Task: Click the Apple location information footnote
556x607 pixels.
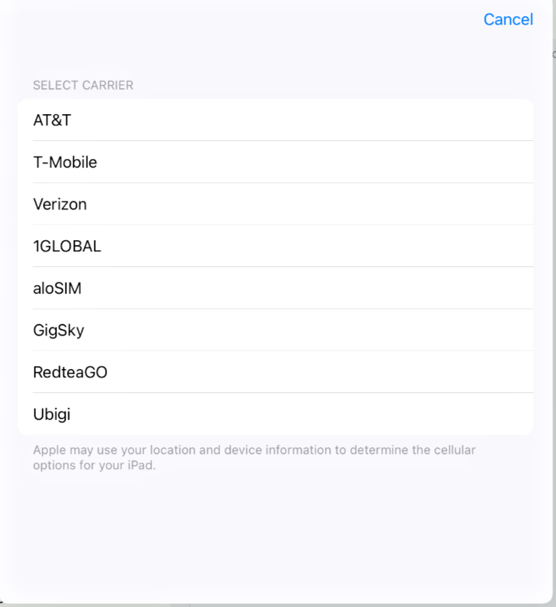Action: point(254,457)
